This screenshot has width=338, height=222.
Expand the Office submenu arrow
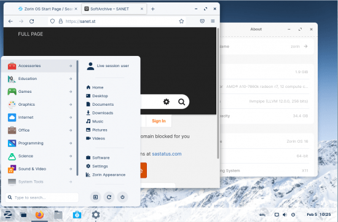(71, 130)
